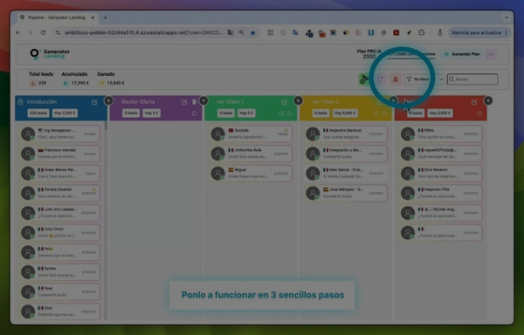The image size is (524, 335).
Task: Click the purple refresh pipeline icon
Action: tap(380, 79)
